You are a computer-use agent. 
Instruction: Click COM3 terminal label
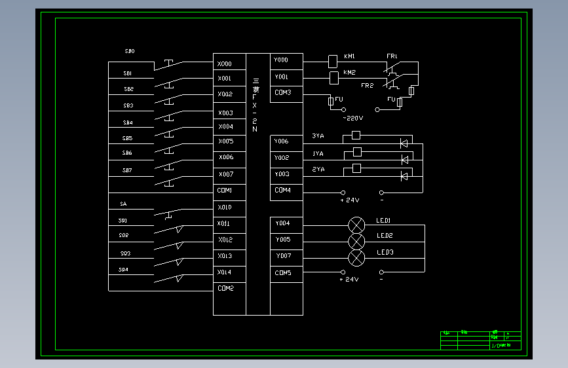pyautogui.click(x=283, y=93)
